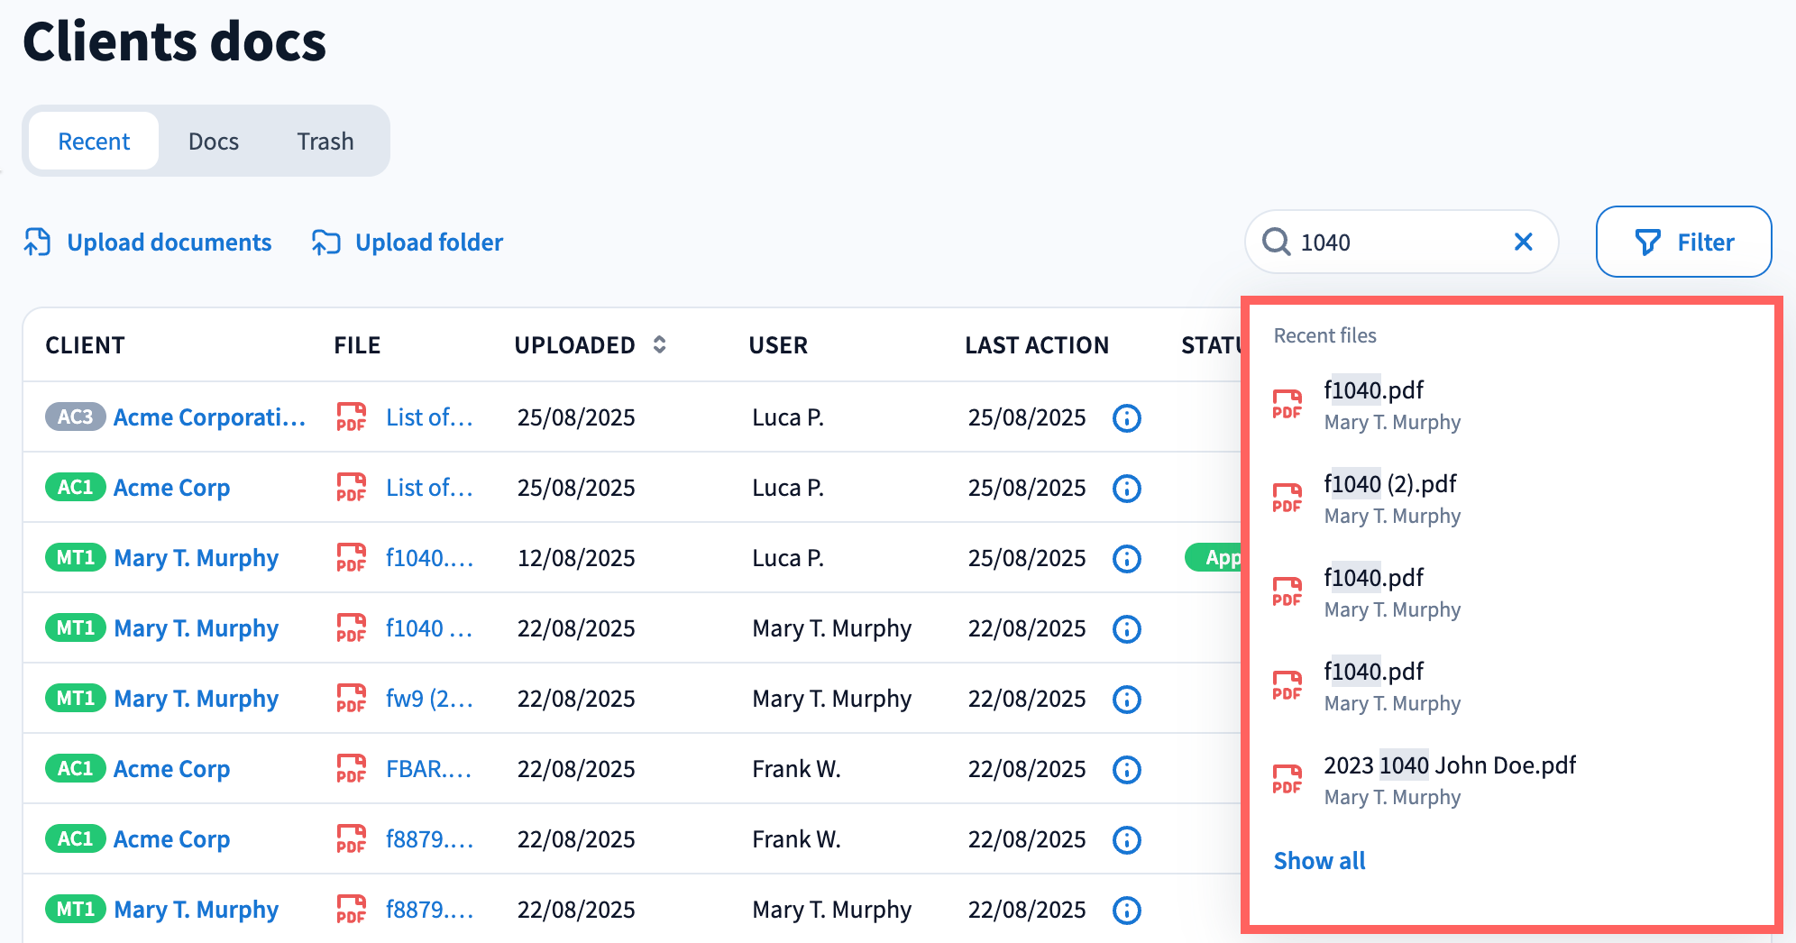This screenshot has height=943, width=1796.
Task: Open the f8879 file link for Acme Corp
Action: click(x=429, y=839)
